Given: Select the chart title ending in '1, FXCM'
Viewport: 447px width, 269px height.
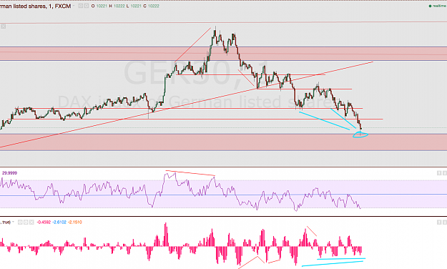Looking at the screenshot, I should pyautogui.click(x=35, y=6).
